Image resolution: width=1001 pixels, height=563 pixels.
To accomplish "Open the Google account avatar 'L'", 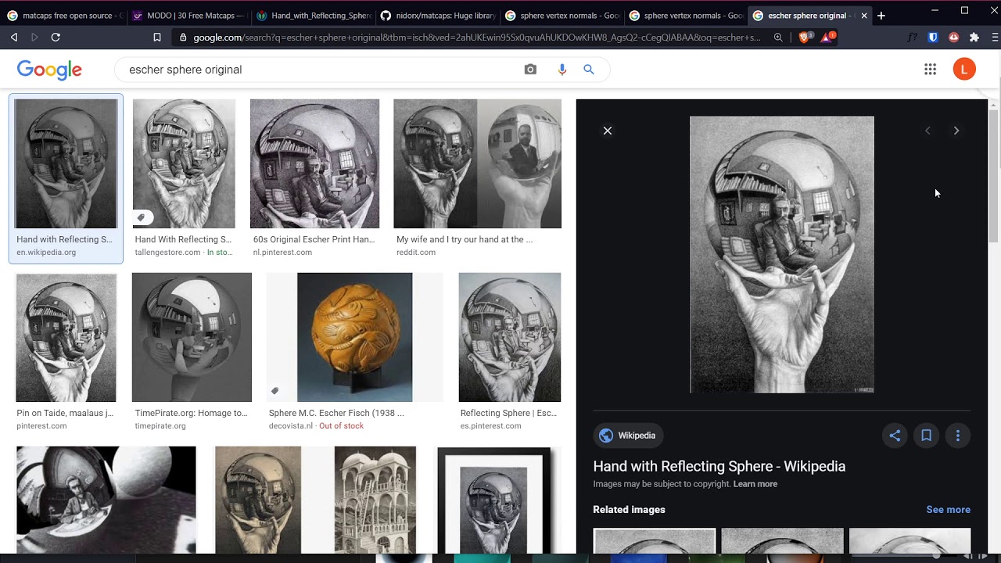I will coord(964,70).
